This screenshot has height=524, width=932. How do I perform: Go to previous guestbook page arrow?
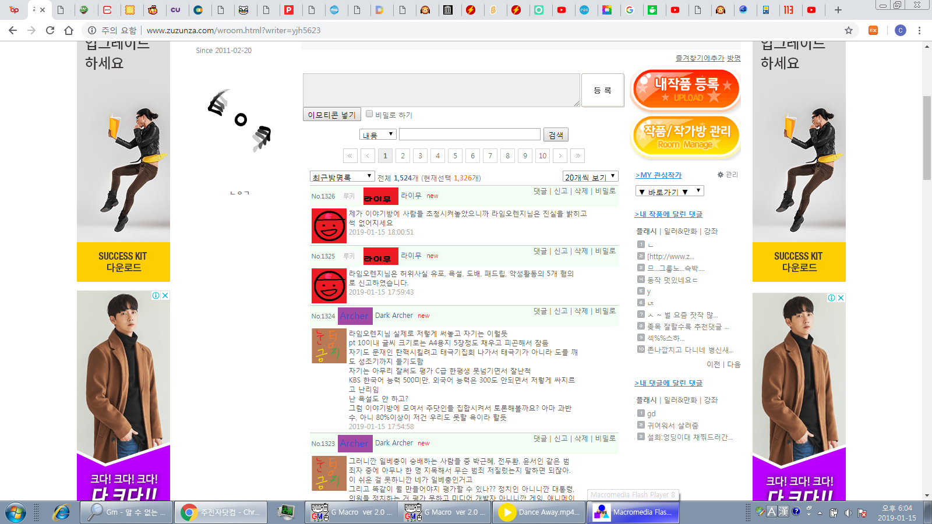coord(368,155)
